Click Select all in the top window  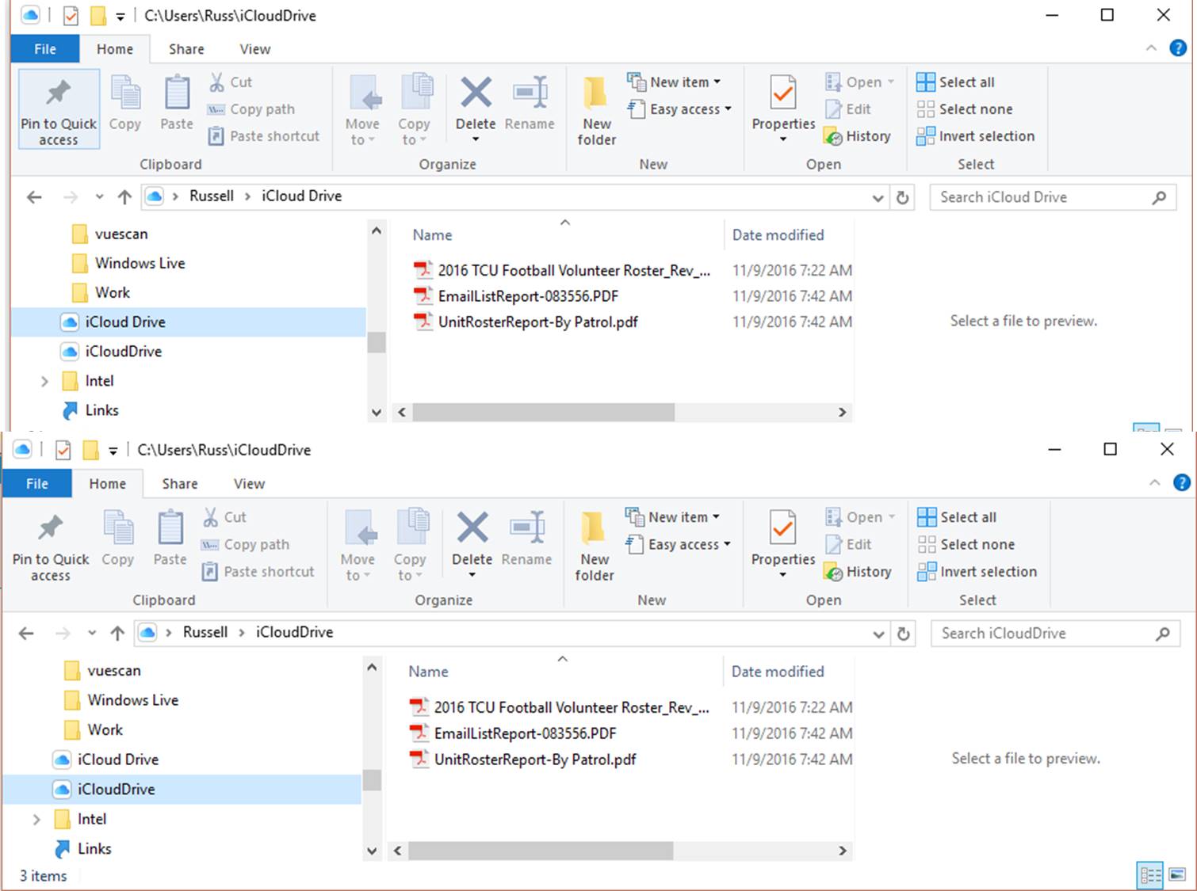(955, 82)
